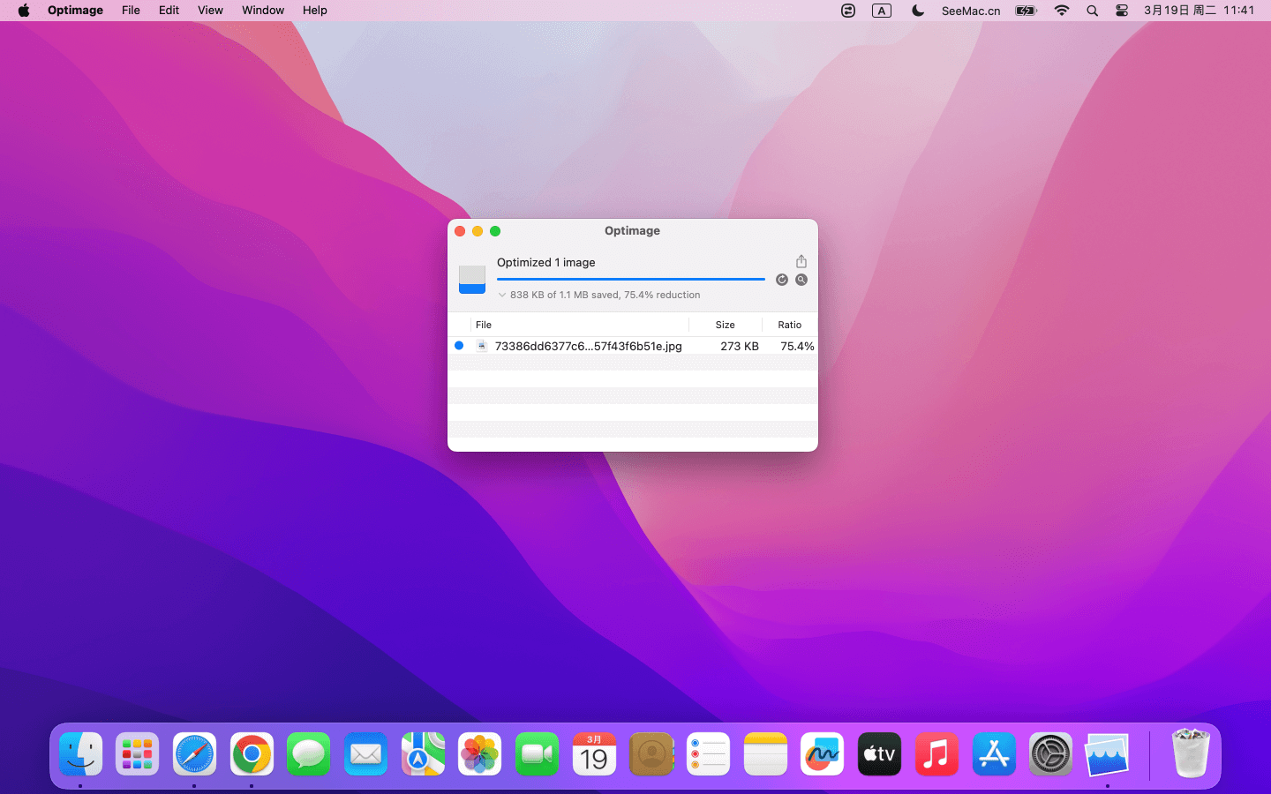The height and width of the screenshot is (794, 1271).
Task: Open Launchpad from the Dock
Action: [137, 754]
